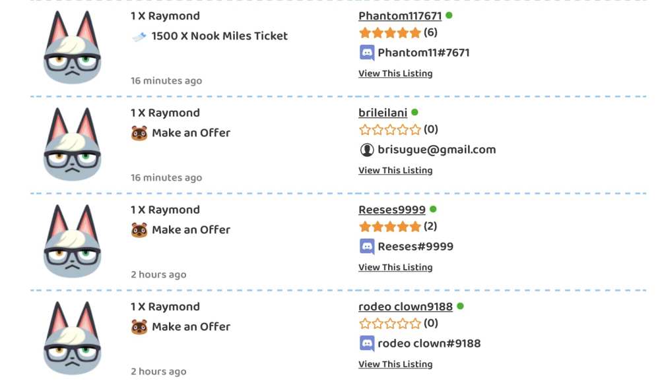Viewport: 660px width, 381px height.
Task: Click Discord icon beside Phantom11#7671
Action: [367, 53]
